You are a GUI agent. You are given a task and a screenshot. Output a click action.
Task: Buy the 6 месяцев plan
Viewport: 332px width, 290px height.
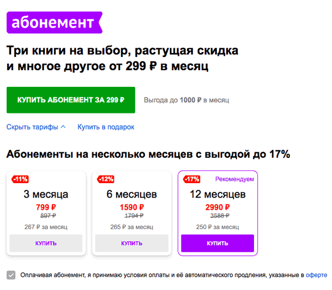click(x=132, y=243)
